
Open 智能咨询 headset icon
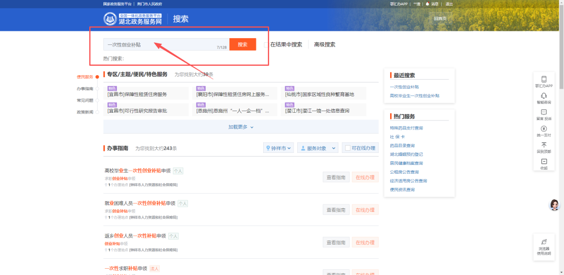coord(544,95)
